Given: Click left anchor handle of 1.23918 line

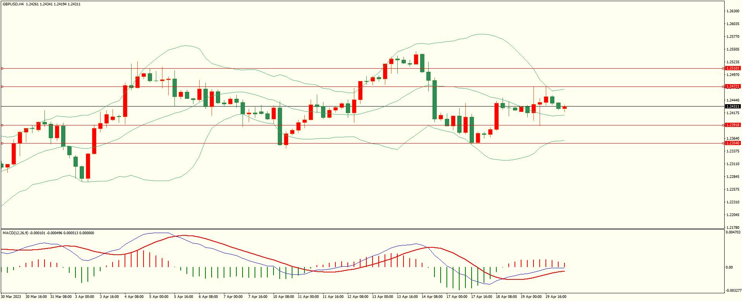Looking at the screenshot, I should 2,125.
